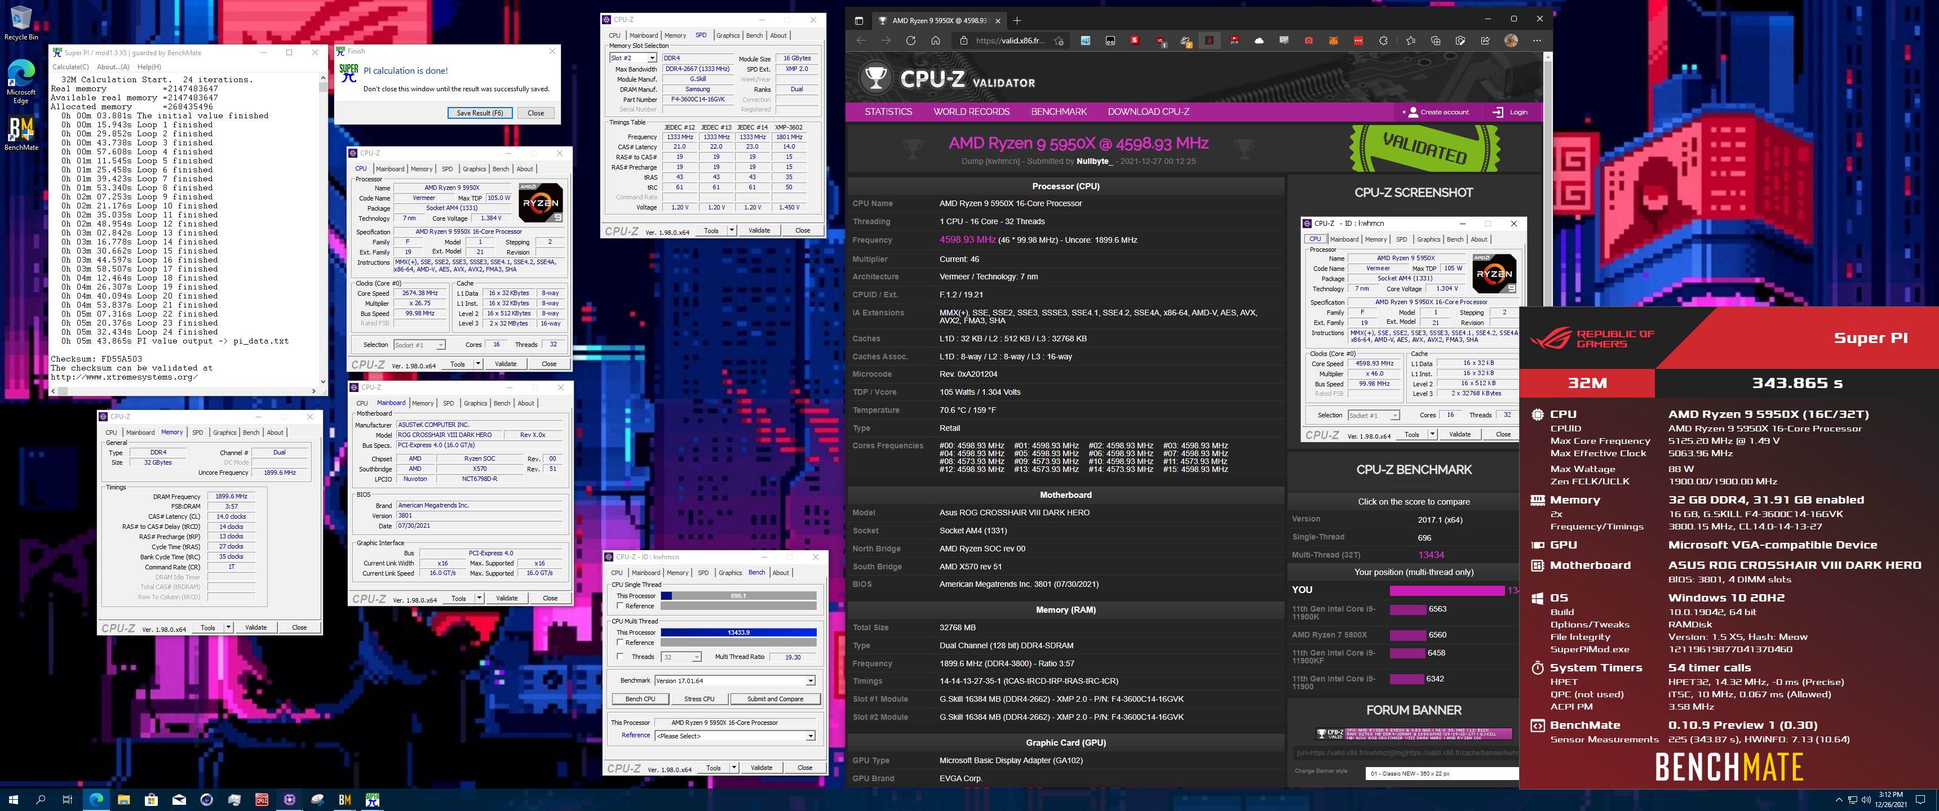This screenshot has width=1939, height=811.
Task: Click Validate in the CPU-Z Memory window
Action: (x=256, y=627)
